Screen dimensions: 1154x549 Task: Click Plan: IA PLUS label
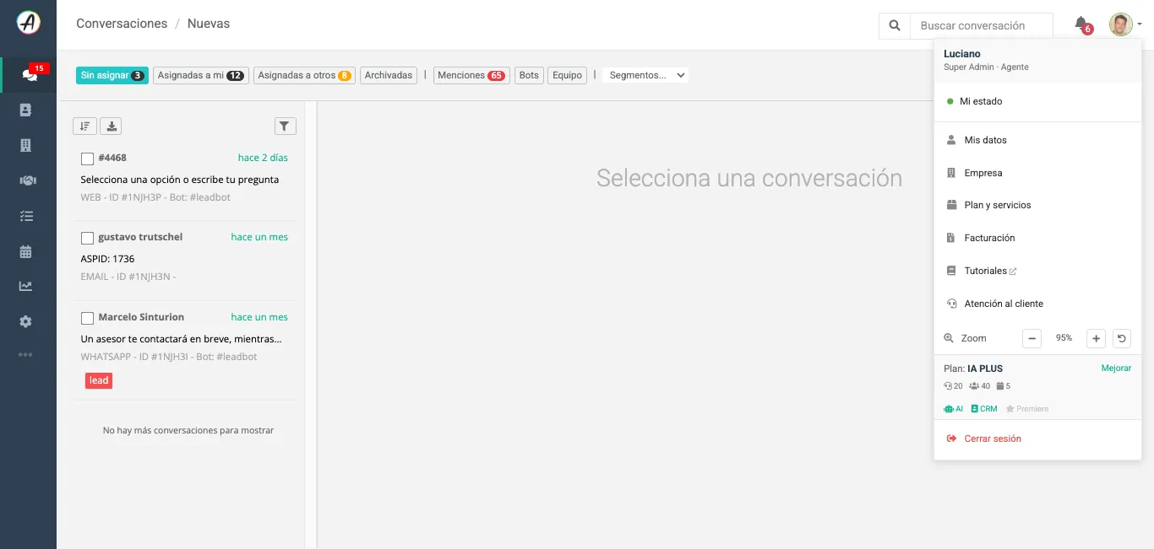[973, 369]
